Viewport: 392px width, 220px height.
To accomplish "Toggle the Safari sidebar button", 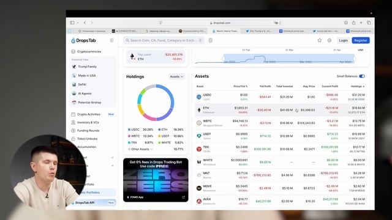I will 72,23.
